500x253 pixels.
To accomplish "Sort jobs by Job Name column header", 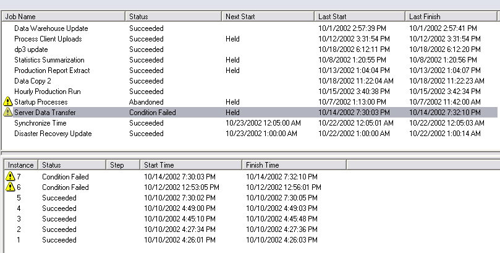I will click(64, 17).
